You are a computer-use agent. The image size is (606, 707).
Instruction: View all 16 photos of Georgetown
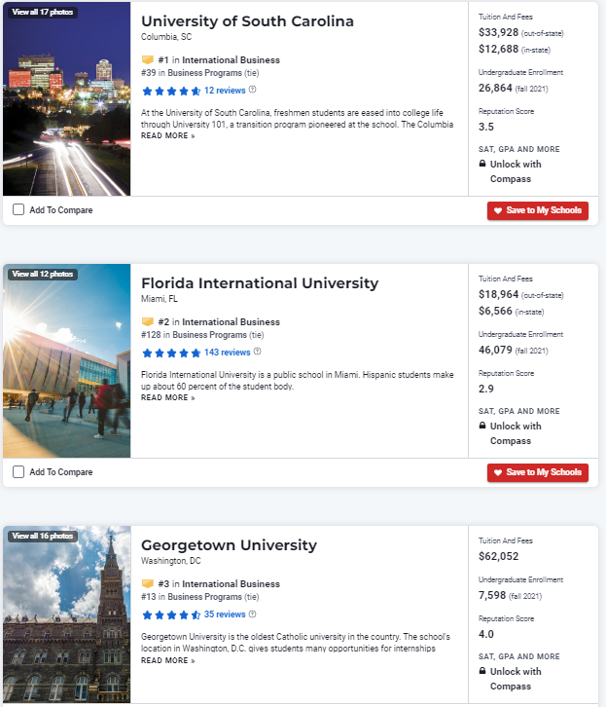[x=43, y=537]
